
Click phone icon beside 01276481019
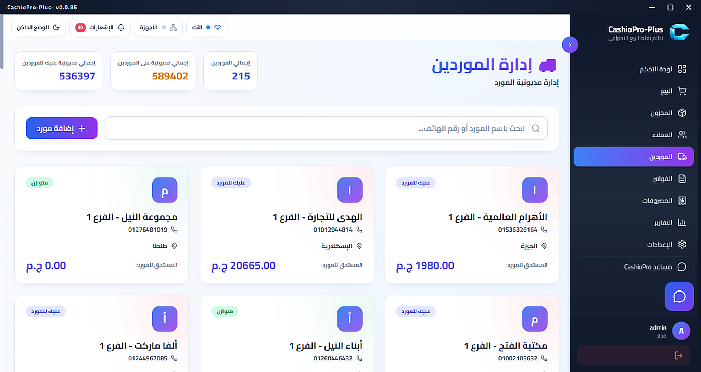tap(174, 230)
